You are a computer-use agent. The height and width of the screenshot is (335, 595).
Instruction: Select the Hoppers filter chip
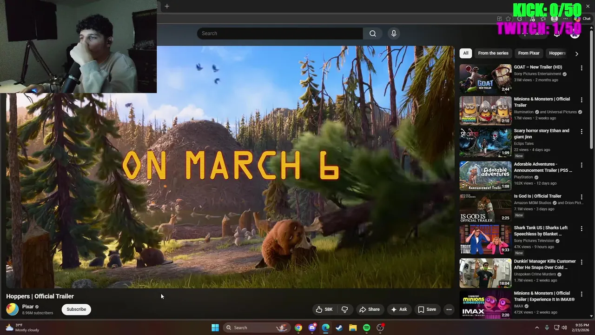click(x=557, y=53)
